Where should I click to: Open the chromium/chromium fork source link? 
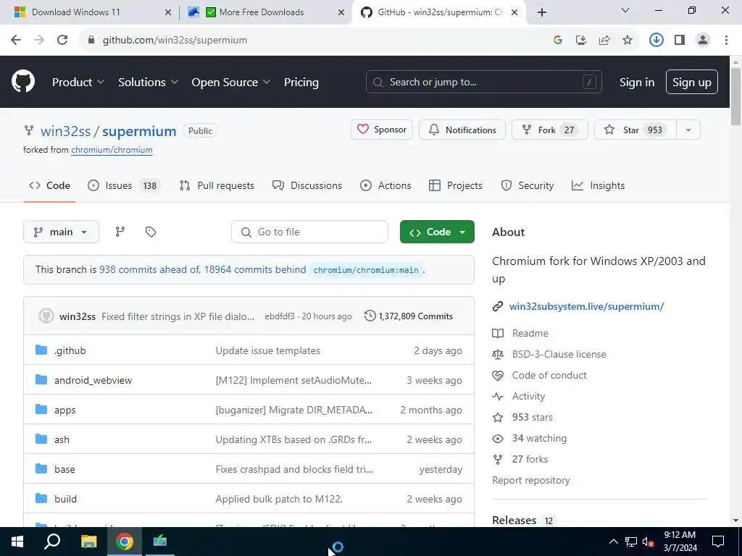(112, 150)
